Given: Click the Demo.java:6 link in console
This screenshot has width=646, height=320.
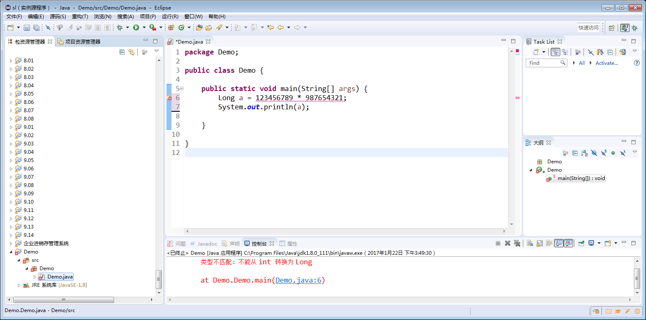Looking at the screenshot, I should pos(298,280).
